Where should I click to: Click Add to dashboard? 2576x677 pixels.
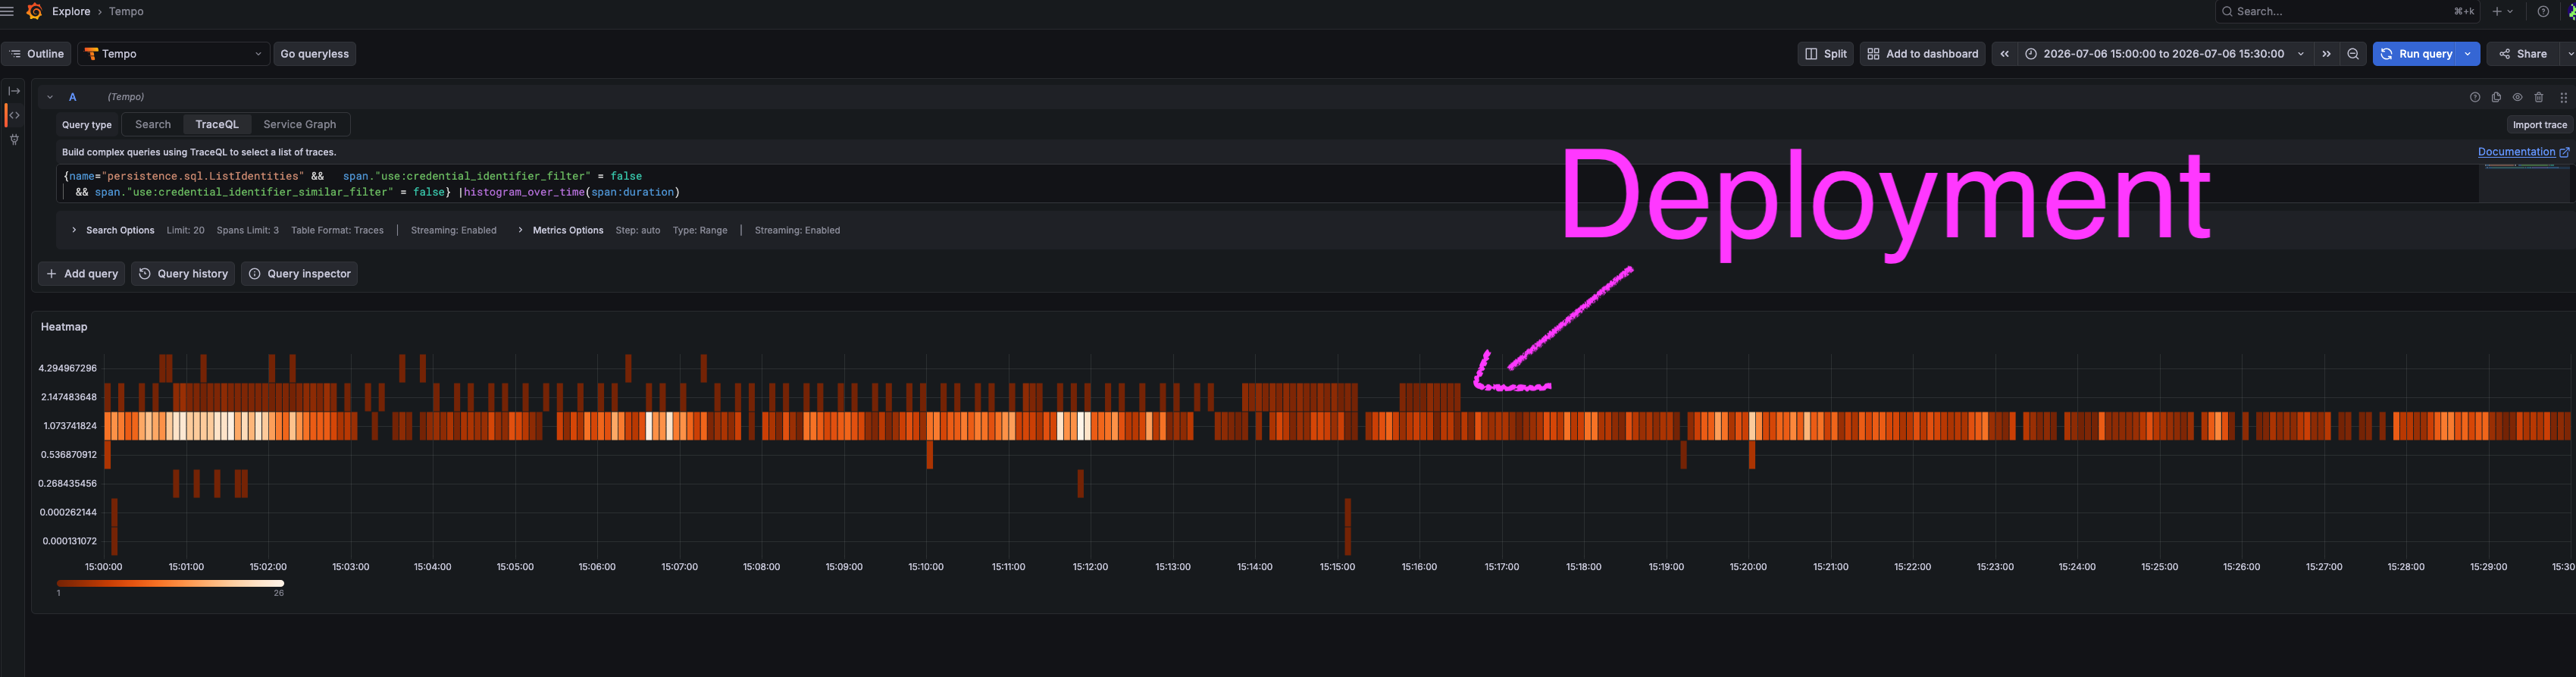[x=1922, y=54]
